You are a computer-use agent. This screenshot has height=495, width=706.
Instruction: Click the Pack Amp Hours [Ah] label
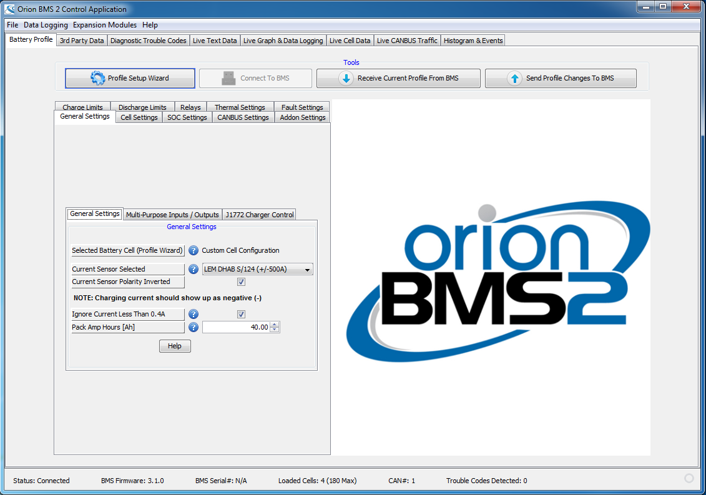[127, 328]
